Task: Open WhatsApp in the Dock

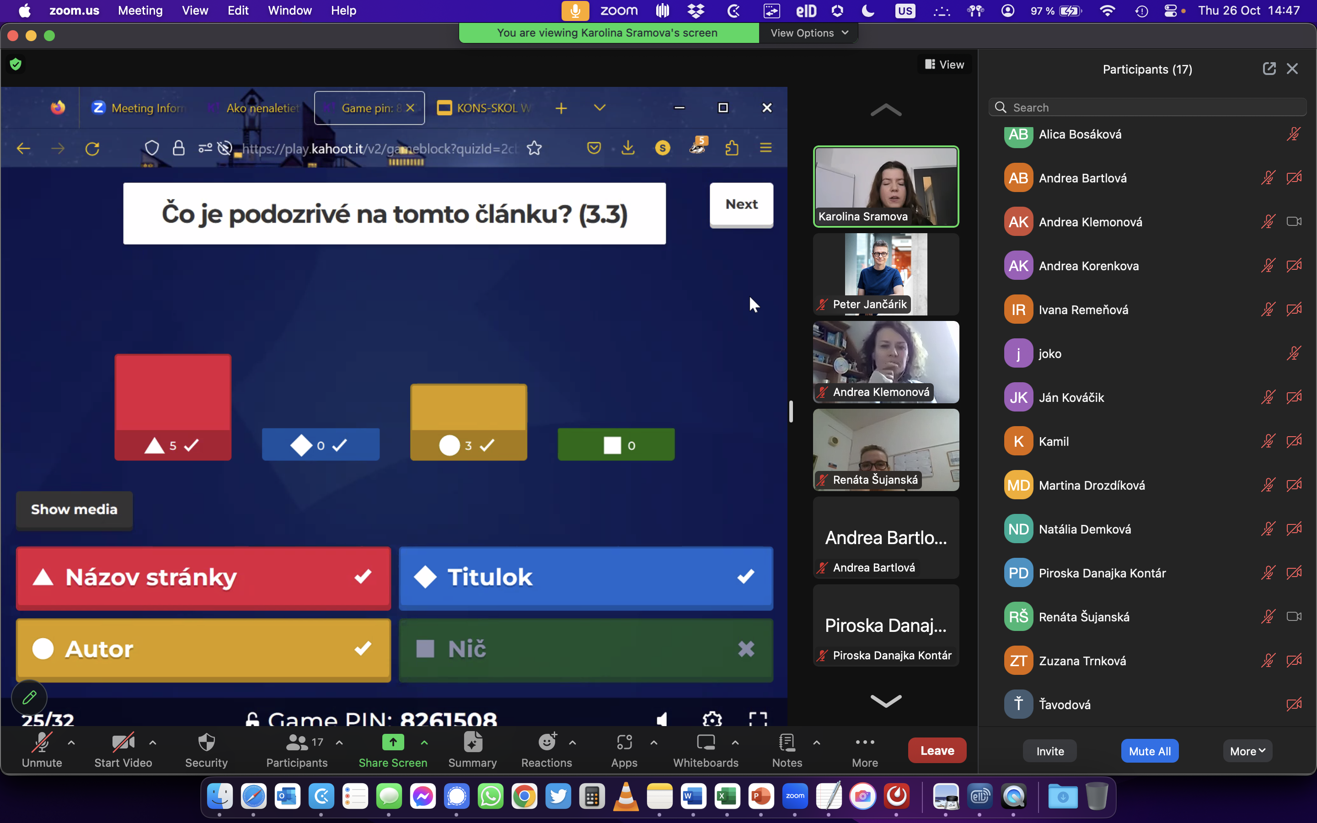Action: click(x=490, y=796)
